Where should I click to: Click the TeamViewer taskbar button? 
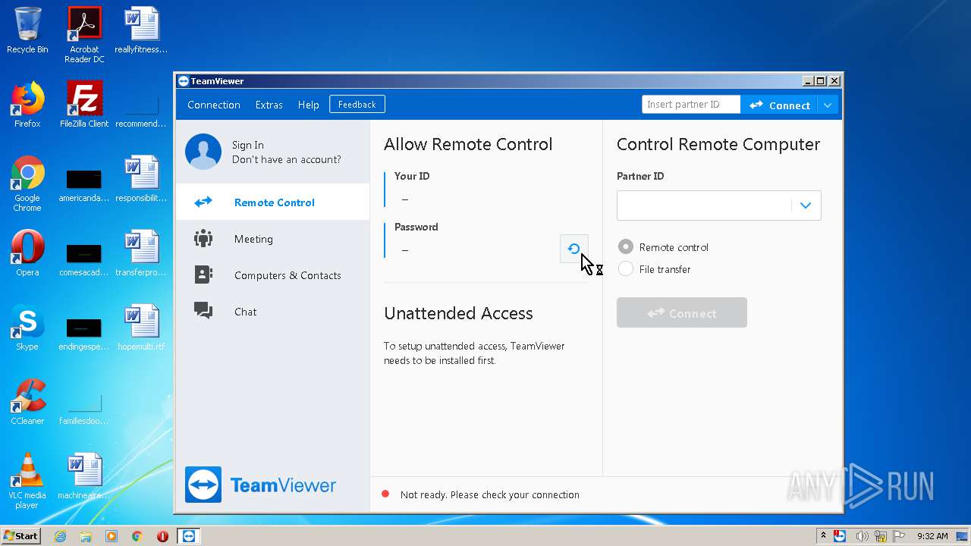(x=188, y=536)
